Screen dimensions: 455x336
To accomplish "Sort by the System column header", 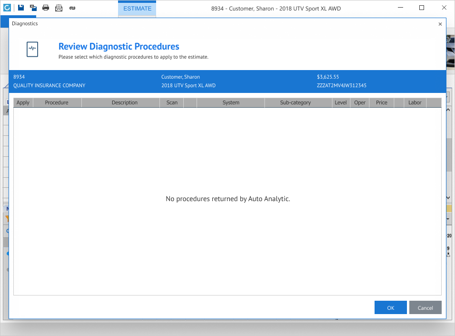I will pos(231,102).
